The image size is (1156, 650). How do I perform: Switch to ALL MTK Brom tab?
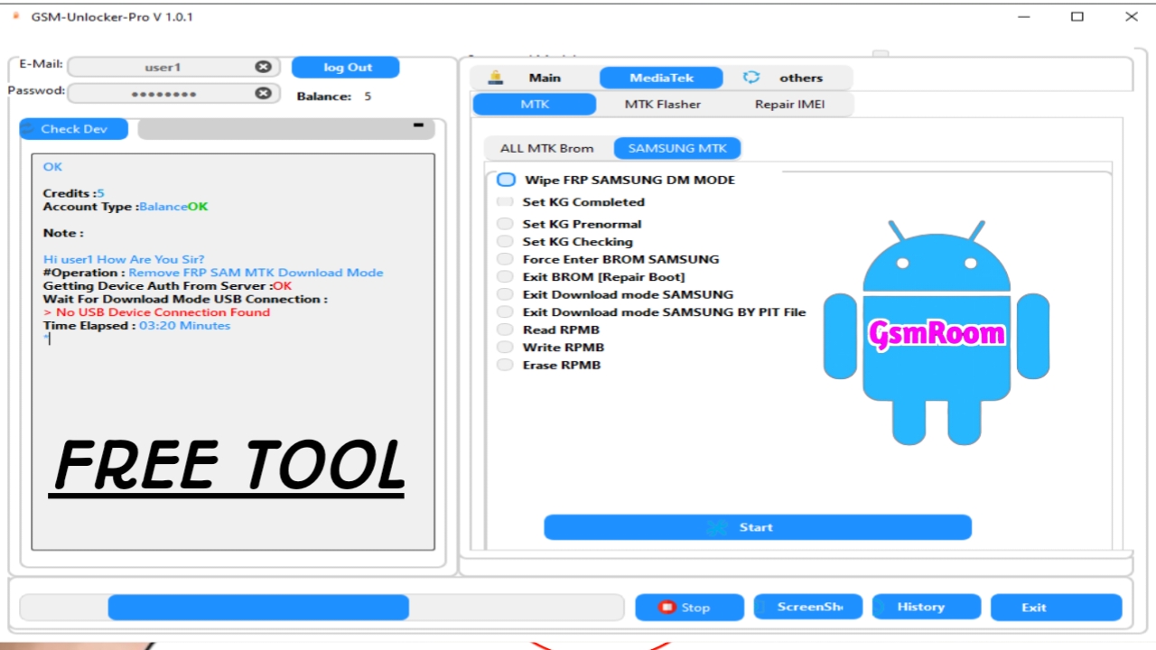546,148
